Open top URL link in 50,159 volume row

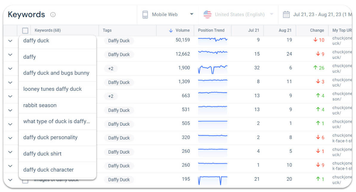[342, 41]
